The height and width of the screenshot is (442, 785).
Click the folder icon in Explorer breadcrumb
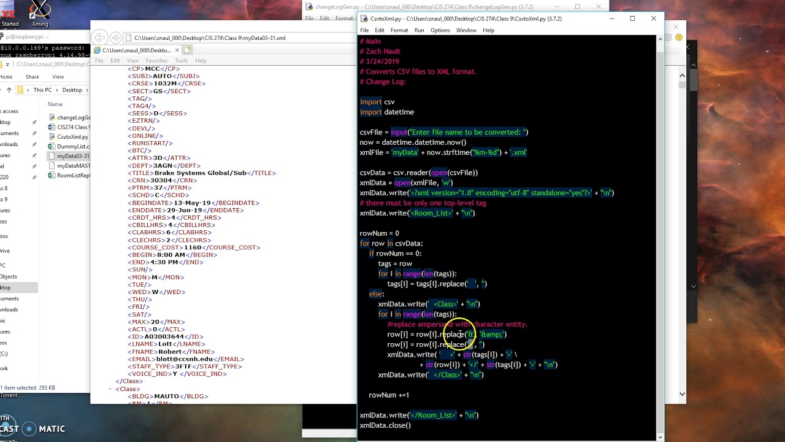(x=20, y=90)
